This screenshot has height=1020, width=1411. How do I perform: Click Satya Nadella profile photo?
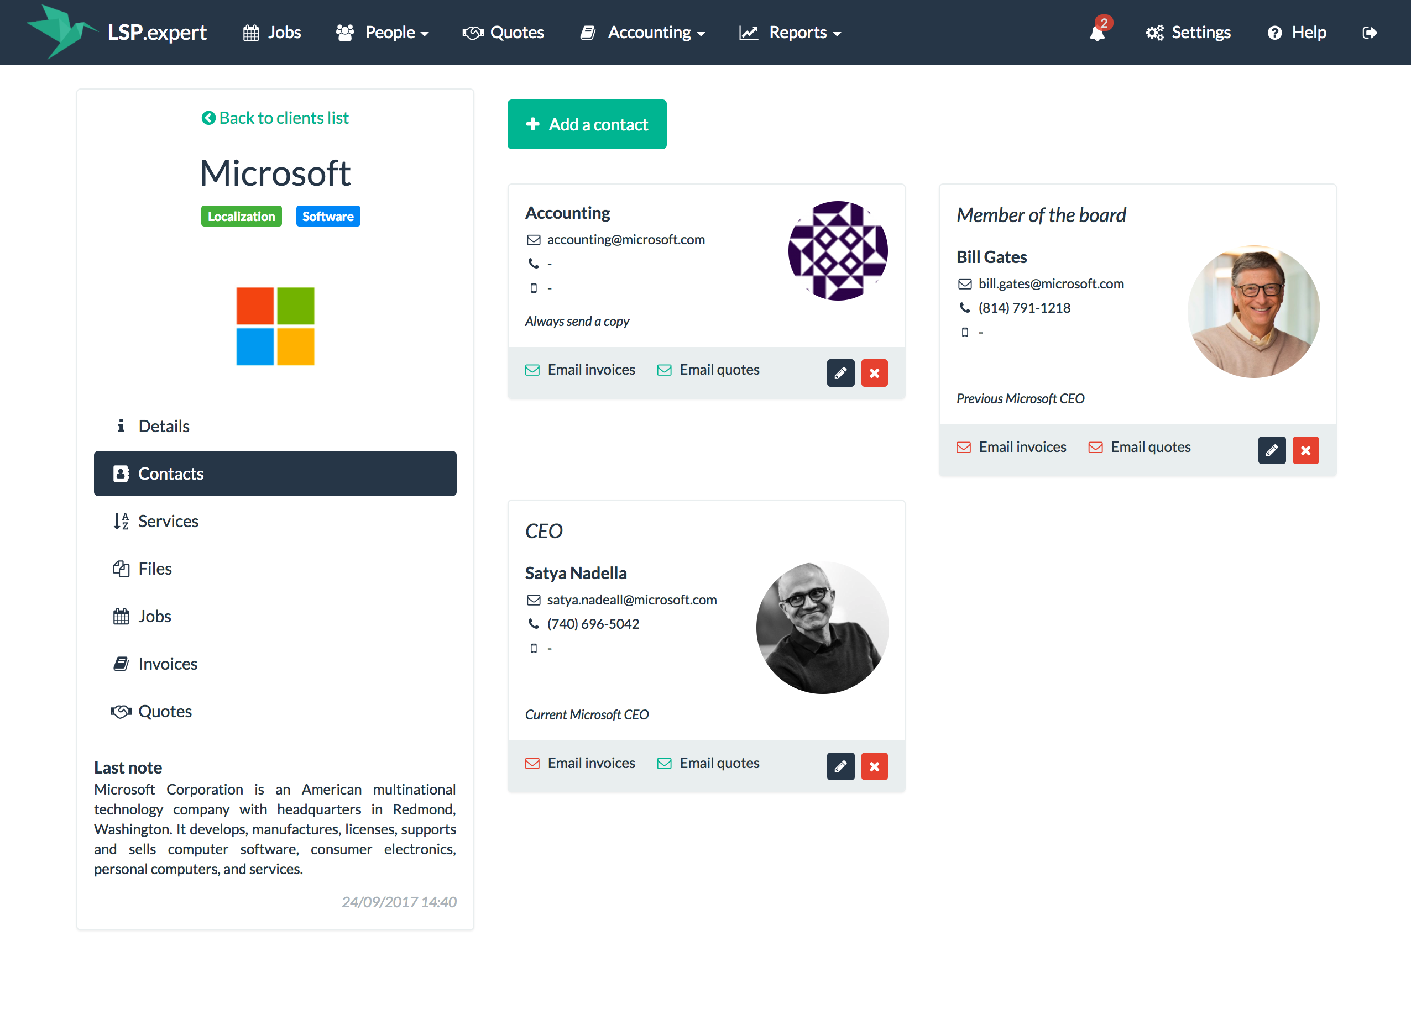click(x=822, y=628)
